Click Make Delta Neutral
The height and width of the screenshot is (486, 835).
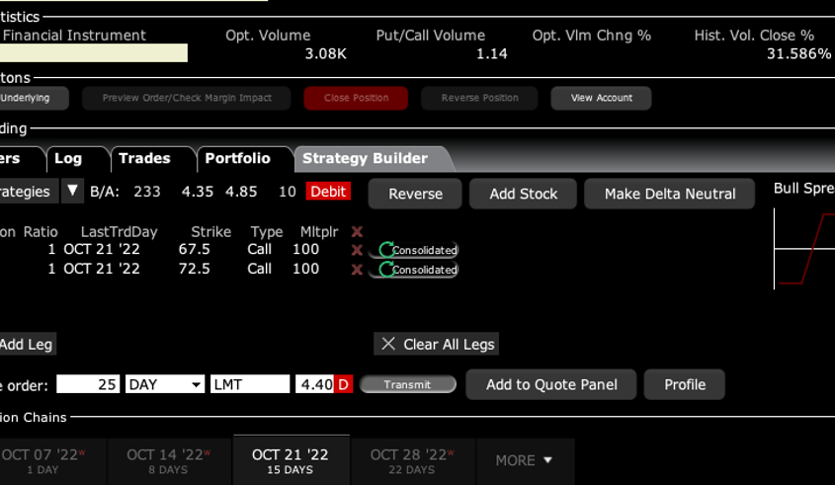click(670, 194)
